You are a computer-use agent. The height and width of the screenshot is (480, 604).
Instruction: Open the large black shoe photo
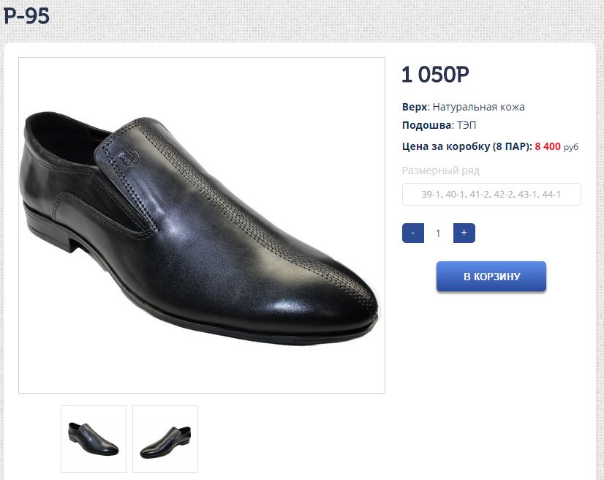[x=202, y=225]
